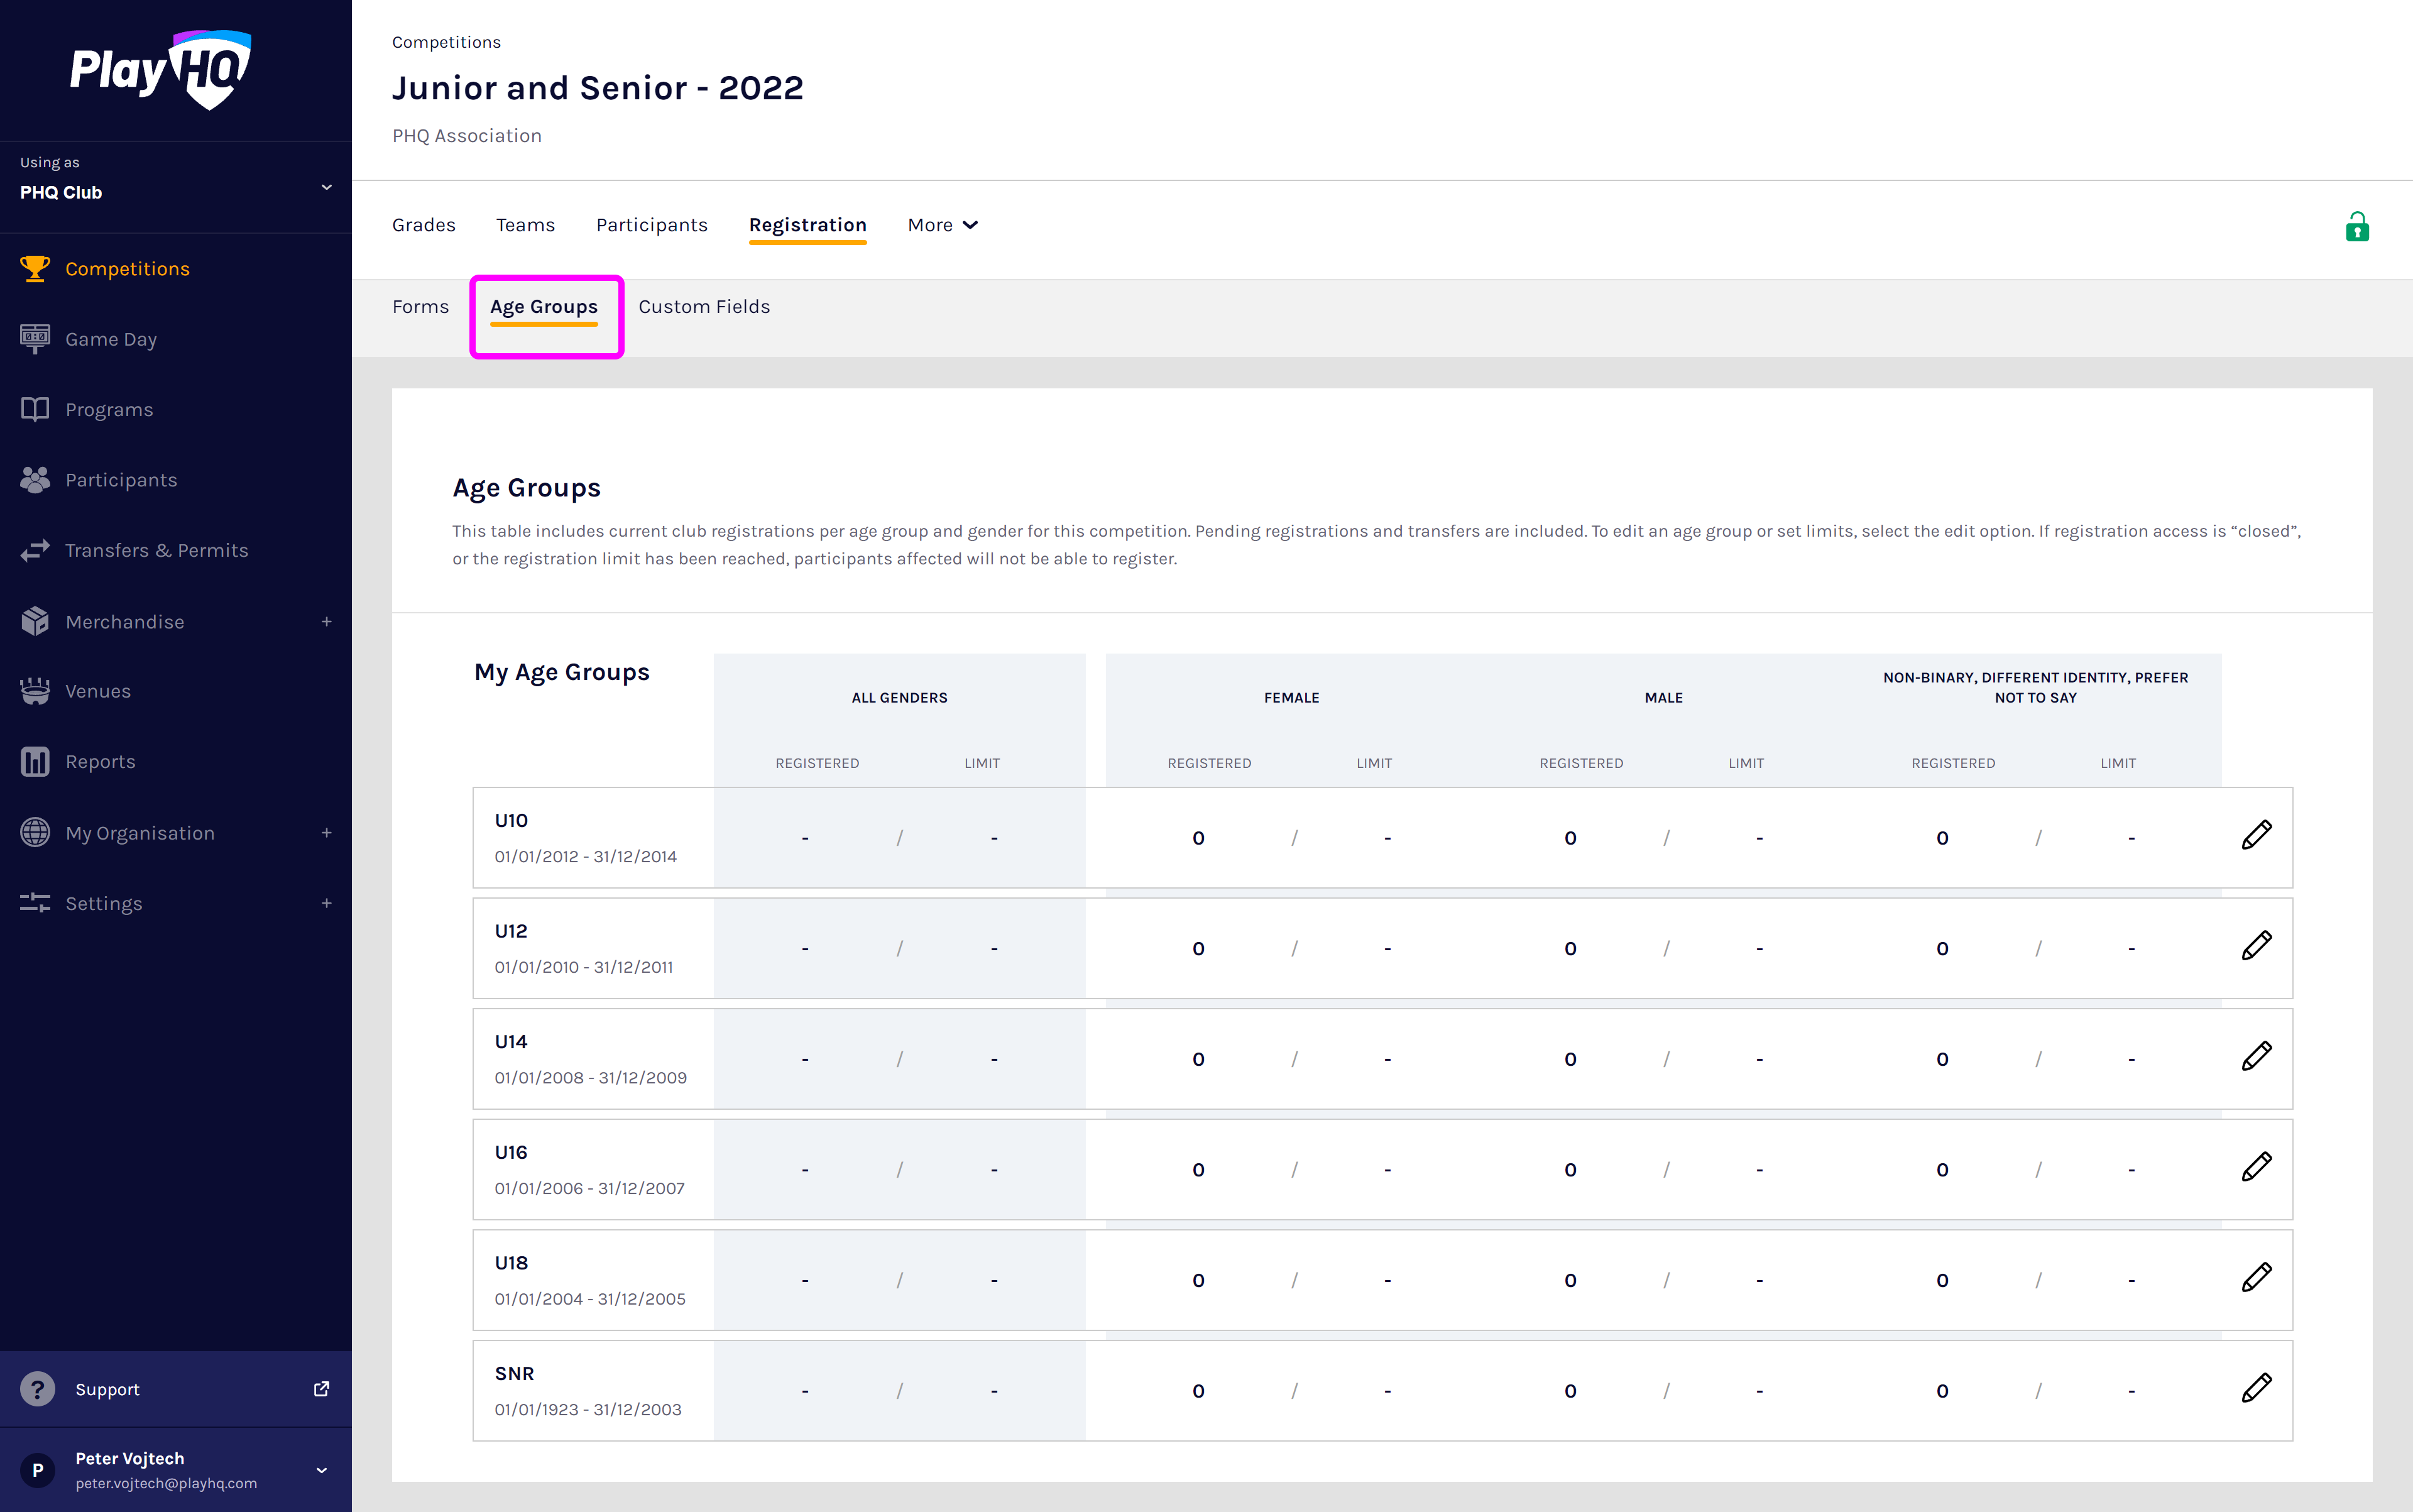
Task: Open Game Day from sidebar
Action: click(110, 339)
